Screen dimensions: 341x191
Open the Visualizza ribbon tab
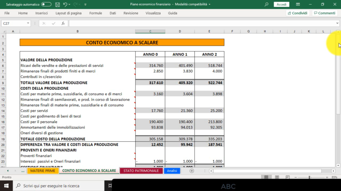tap(153, 13)
